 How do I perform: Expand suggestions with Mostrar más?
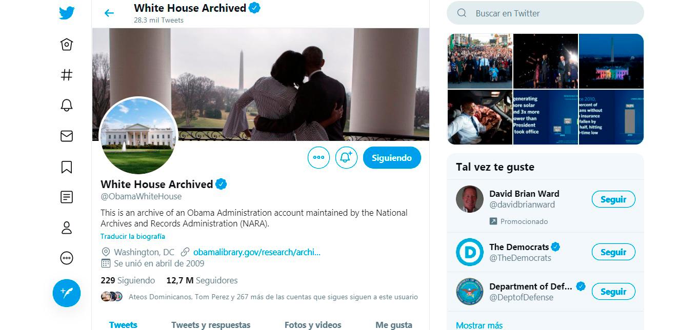pyautogui.click(x=479, y=325)
